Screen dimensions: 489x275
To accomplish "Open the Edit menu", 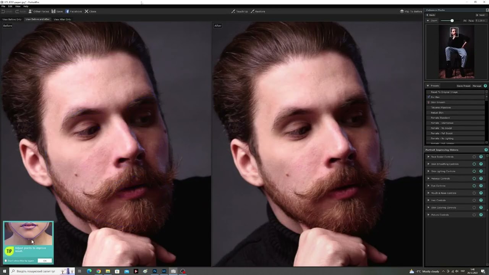I will click(x=10, y=6).
